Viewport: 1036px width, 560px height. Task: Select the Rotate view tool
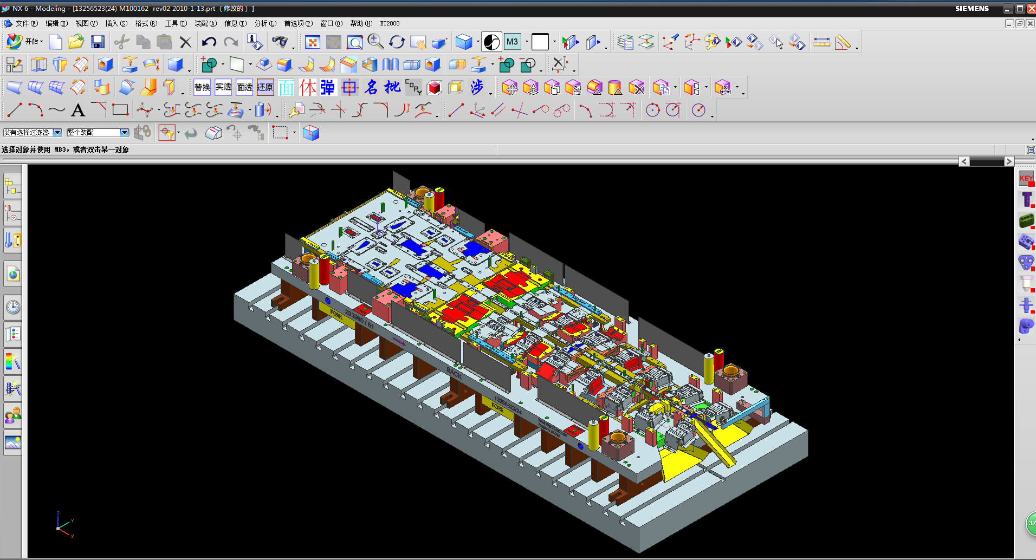click(397, 42)
